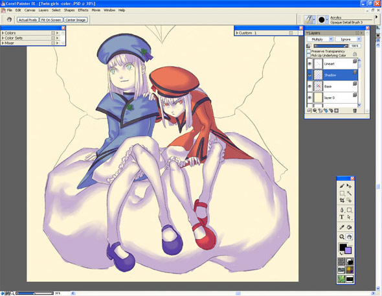
Task: Open the Look selector in toolbox
Action: pyautogui.click(x=350, y=279)
